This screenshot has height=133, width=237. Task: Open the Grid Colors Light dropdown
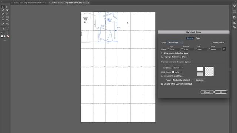tap(178, 72)
